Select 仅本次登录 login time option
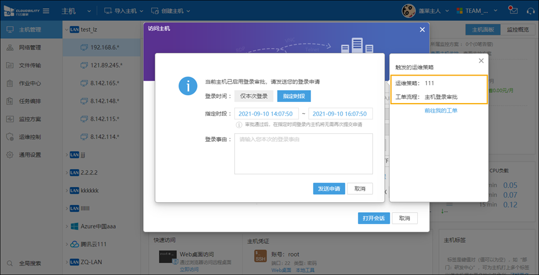539x275 pixels. click(254, 96)
